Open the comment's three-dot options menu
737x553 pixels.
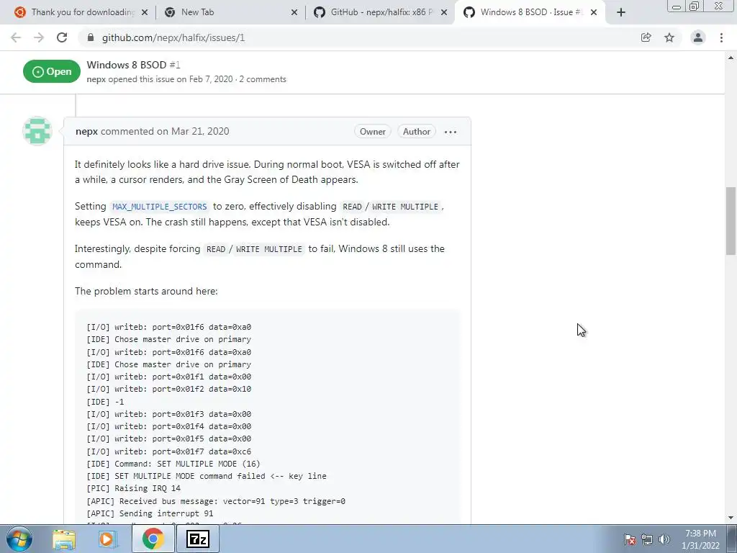click(451, 132)
